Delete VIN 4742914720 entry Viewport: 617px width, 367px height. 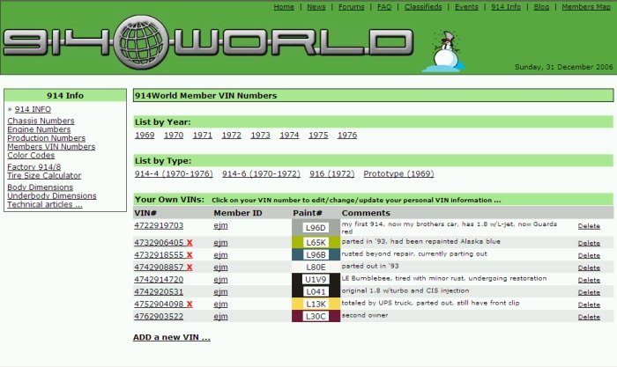(x=589, y=280)
